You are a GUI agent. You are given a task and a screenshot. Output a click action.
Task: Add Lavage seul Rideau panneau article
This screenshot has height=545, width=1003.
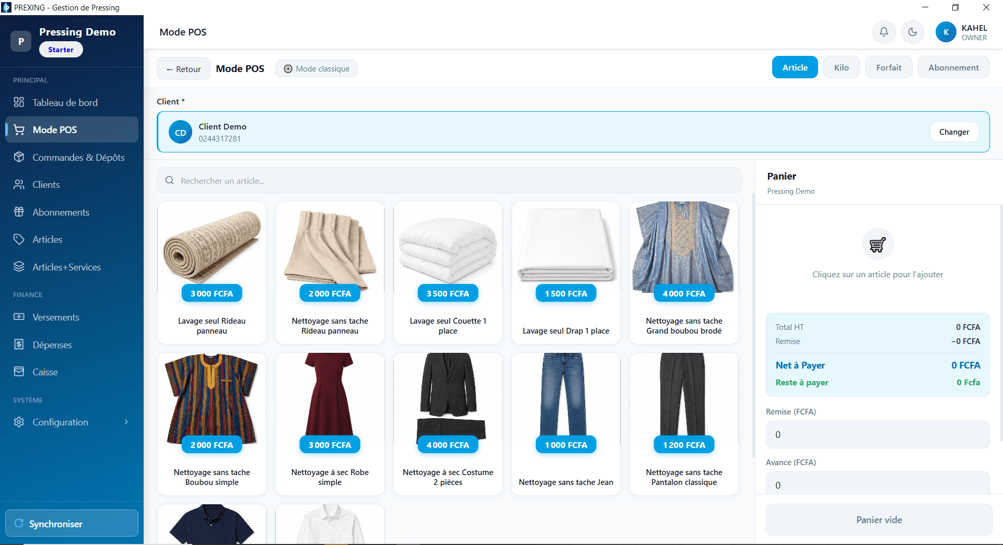[x=212, y=272]
